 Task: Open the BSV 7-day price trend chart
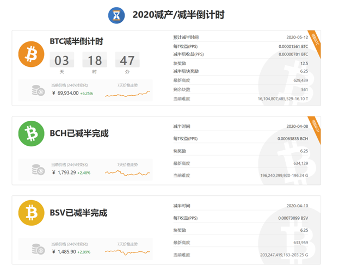[127, 252]
